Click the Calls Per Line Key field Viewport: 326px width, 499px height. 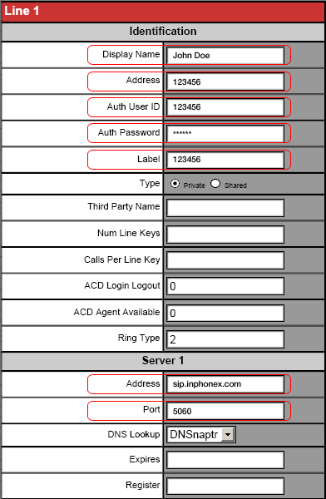225,260
